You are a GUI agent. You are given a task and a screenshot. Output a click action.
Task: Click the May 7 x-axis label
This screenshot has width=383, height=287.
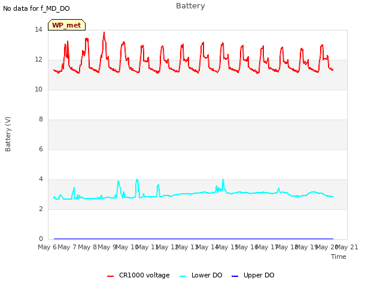click(x=67, y=247)
